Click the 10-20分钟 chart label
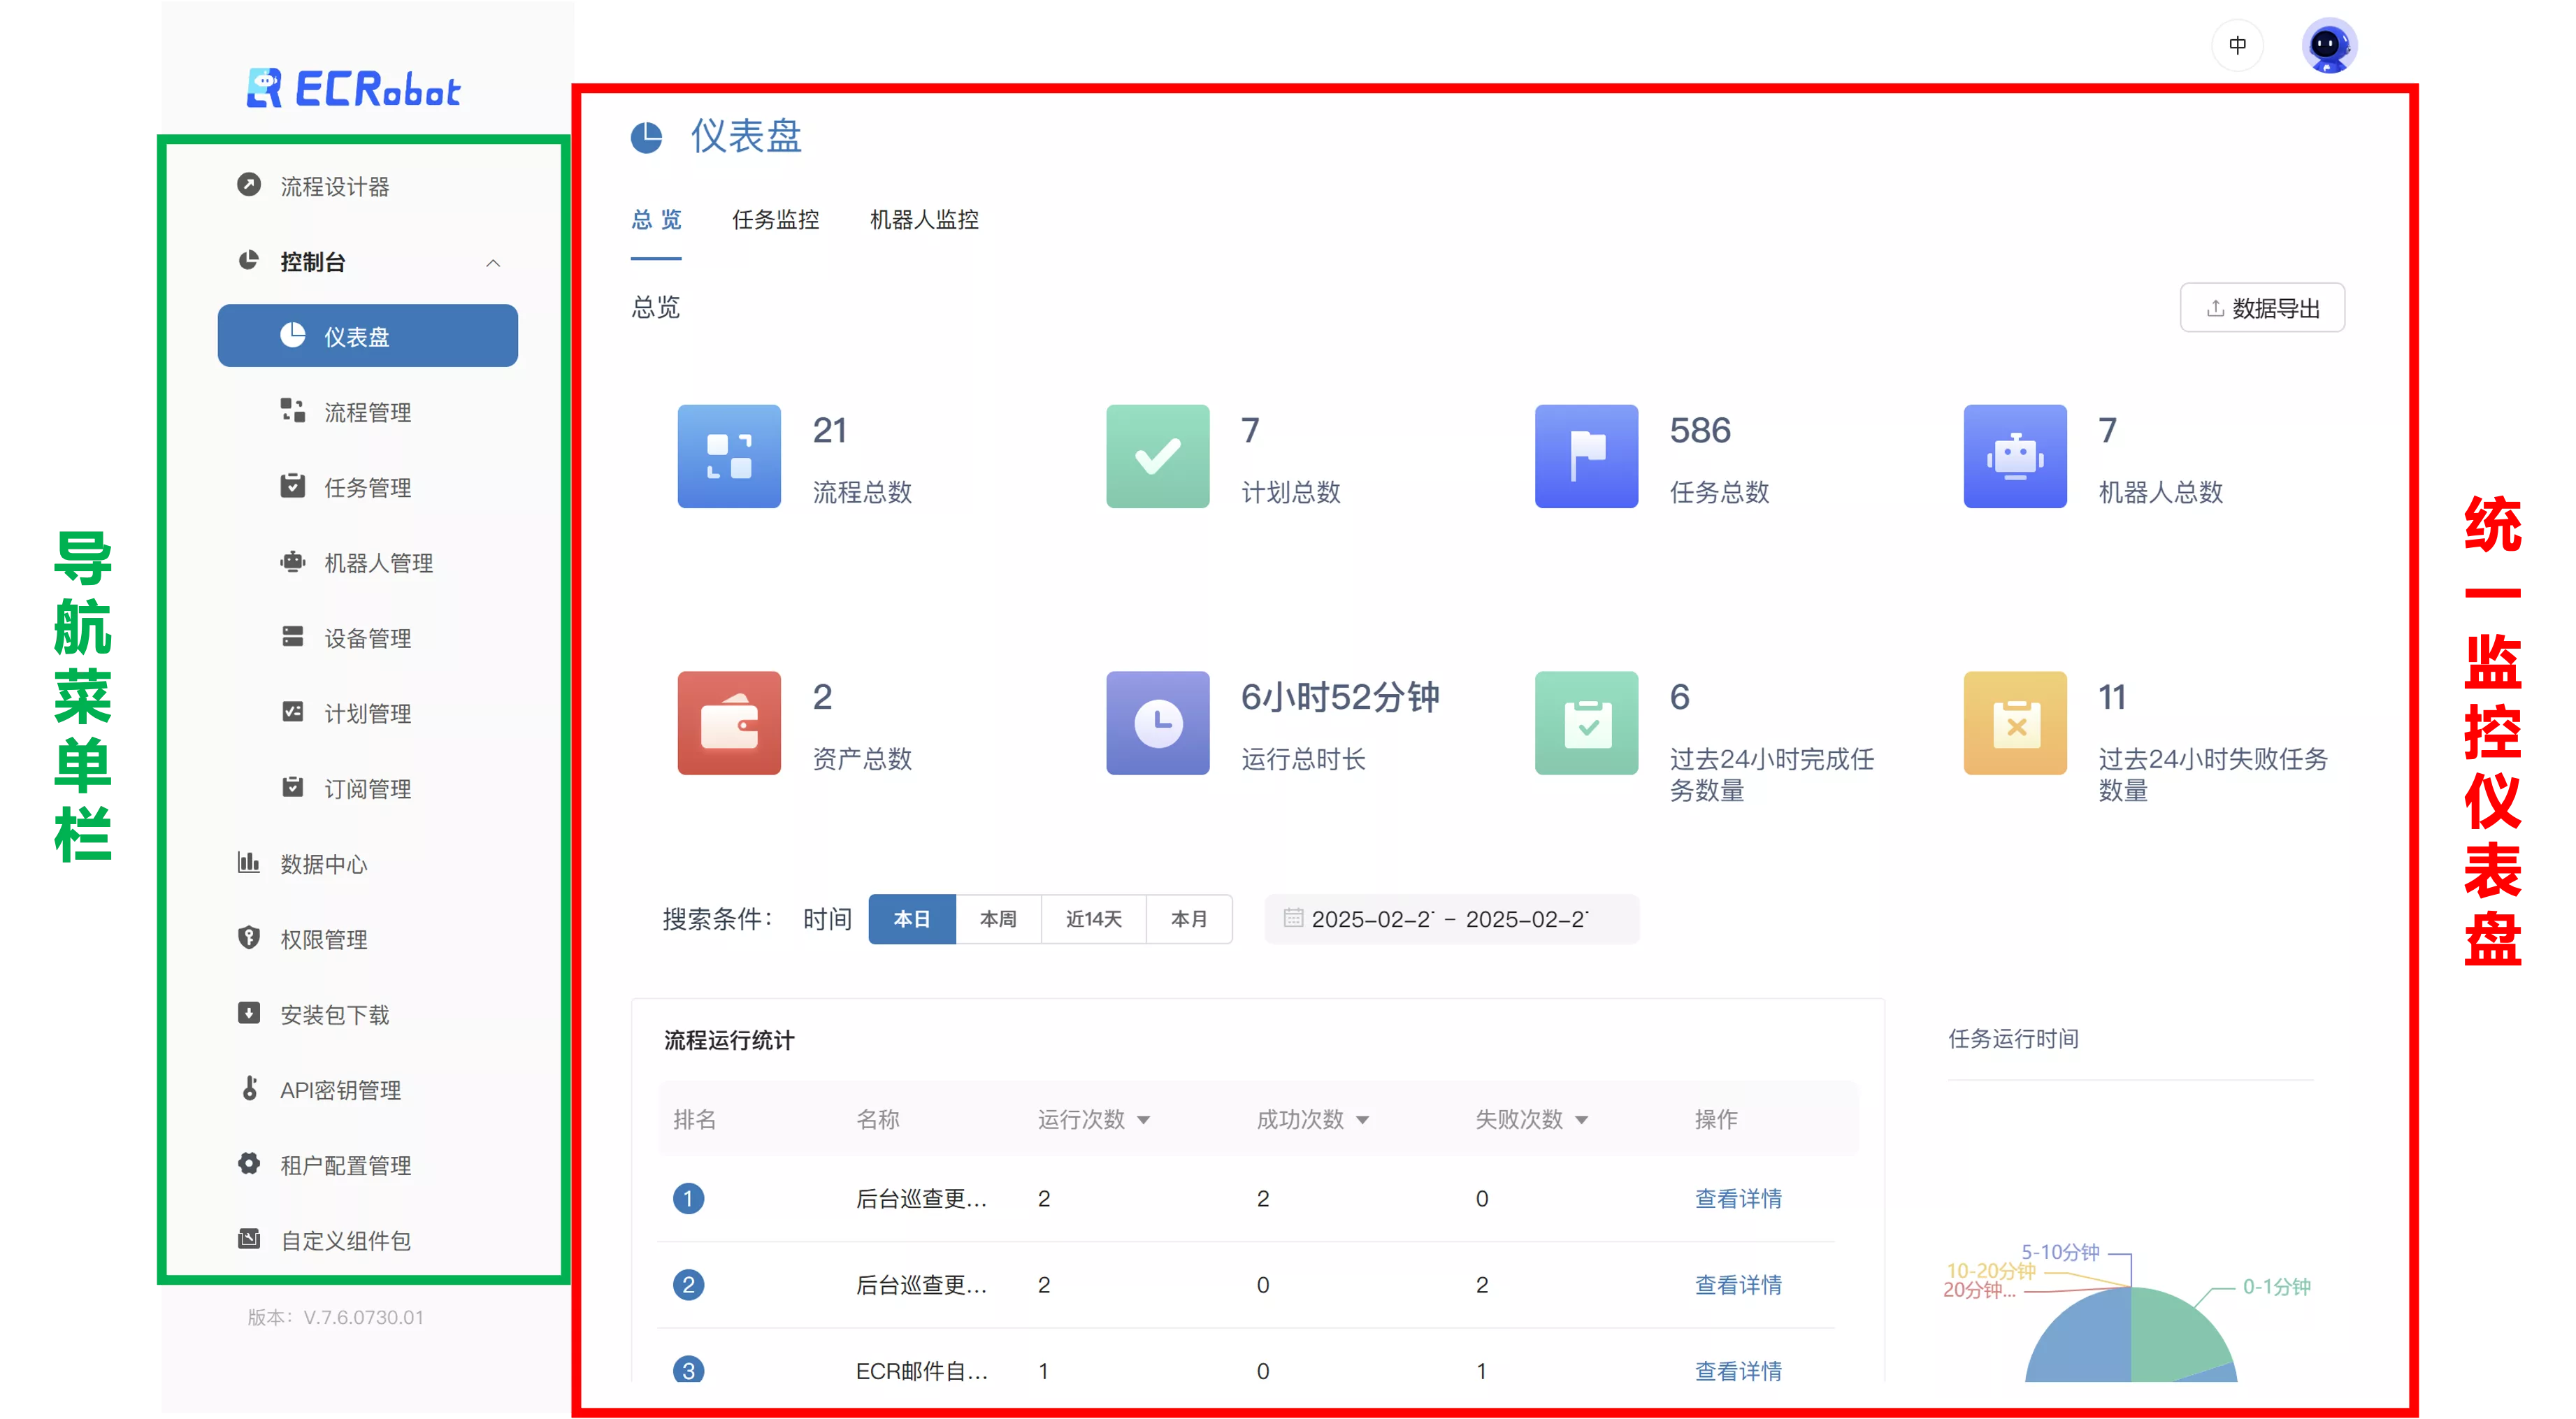The height and width of the screenshot is (1419, 2576). [1990, 1270]
